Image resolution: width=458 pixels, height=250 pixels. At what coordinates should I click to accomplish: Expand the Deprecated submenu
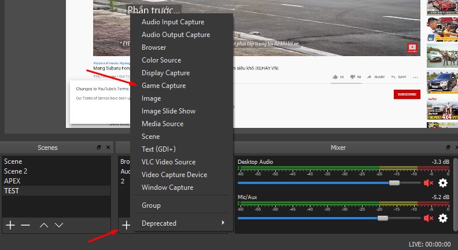click(x=182, y=223)
